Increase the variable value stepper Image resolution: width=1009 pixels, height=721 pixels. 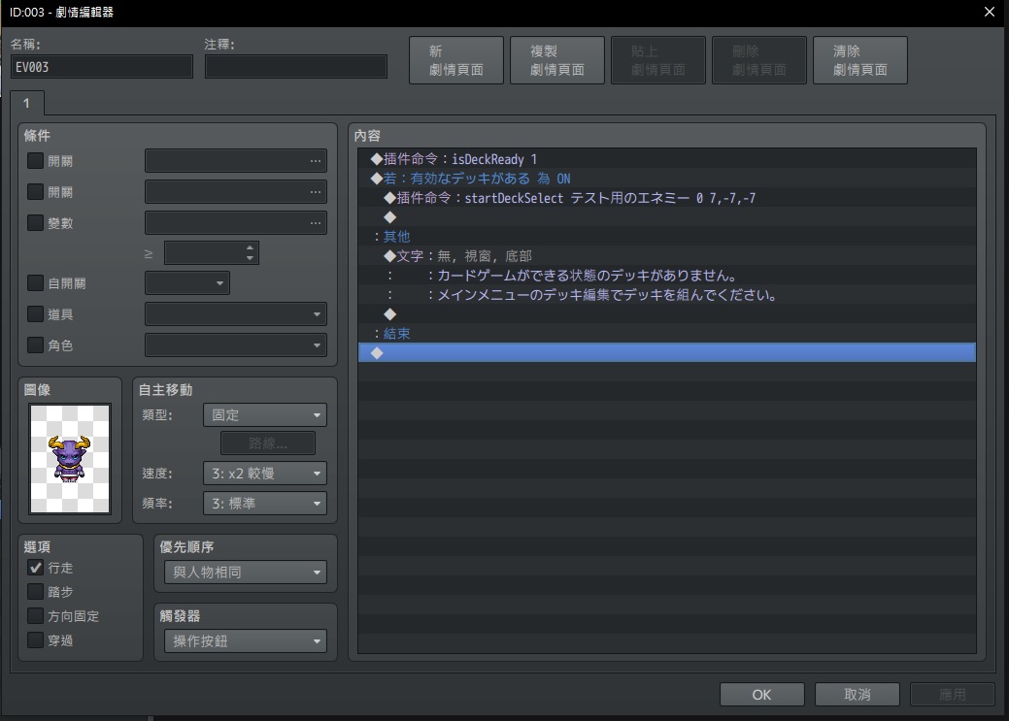[250, 247]
